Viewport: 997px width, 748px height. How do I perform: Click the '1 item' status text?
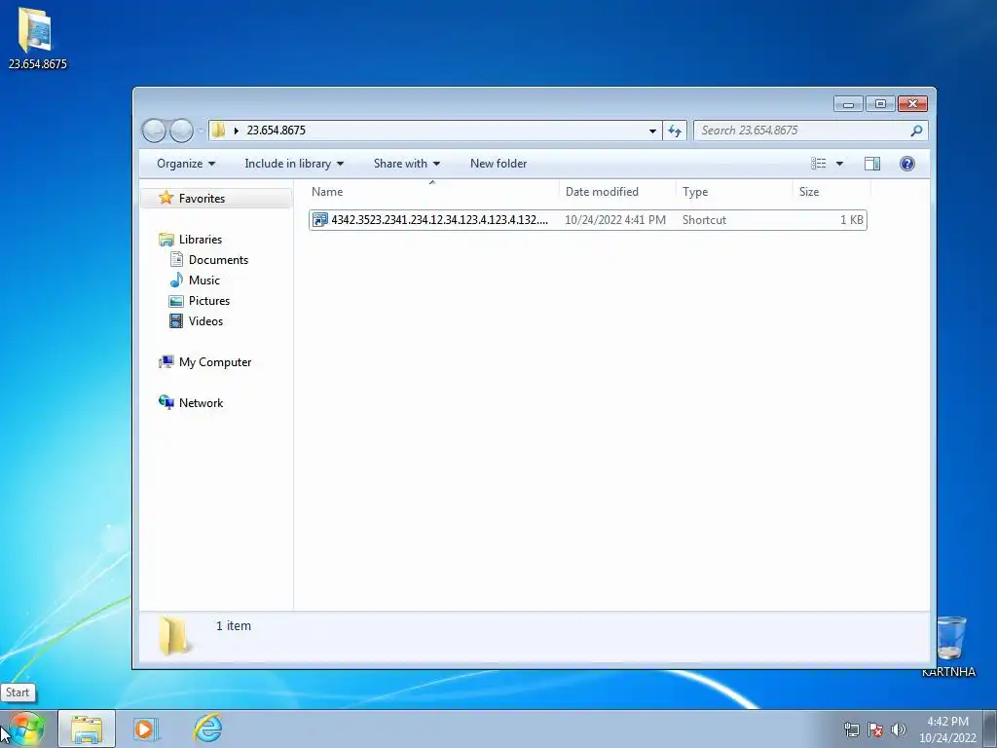234,626
